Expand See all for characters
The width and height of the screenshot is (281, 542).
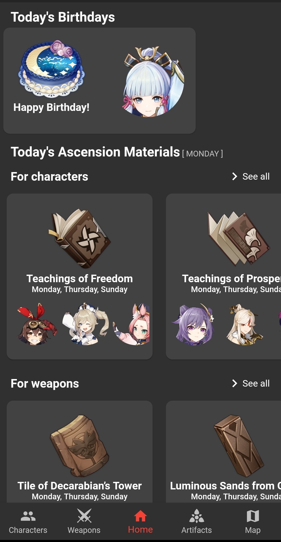click(251, 177)
